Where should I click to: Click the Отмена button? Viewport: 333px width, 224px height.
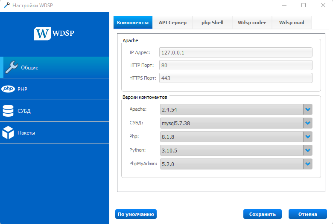[308, 214]
